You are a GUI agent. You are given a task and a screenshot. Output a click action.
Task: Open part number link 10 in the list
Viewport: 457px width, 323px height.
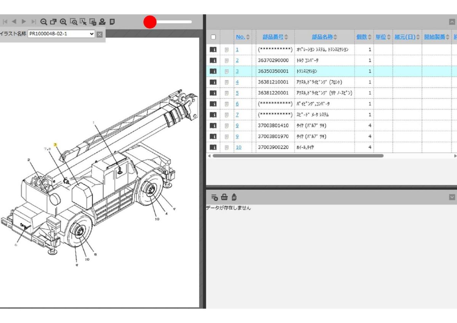point(238,147)
